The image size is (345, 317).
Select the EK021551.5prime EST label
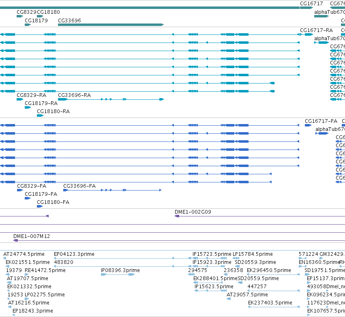coord(28,262)
